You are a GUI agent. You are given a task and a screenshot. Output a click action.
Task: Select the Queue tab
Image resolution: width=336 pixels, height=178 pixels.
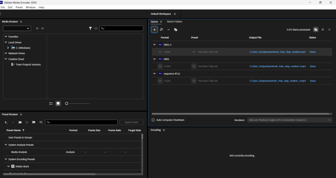click(x=154, y=21)
